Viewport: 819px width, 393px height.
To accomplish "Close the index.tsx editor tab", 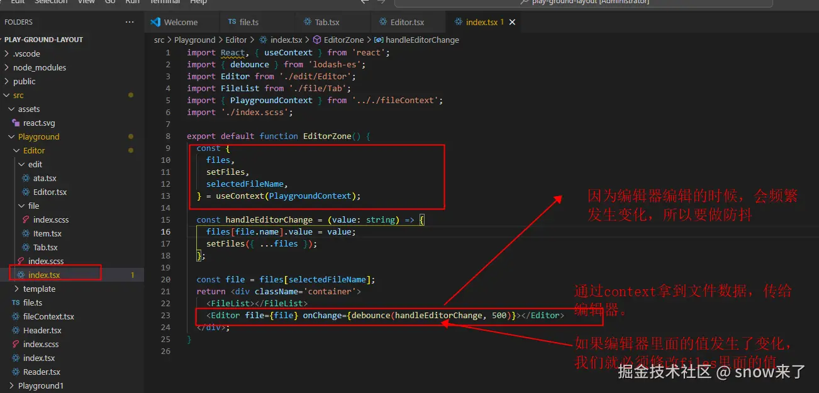I will click(x=512, y=22).
